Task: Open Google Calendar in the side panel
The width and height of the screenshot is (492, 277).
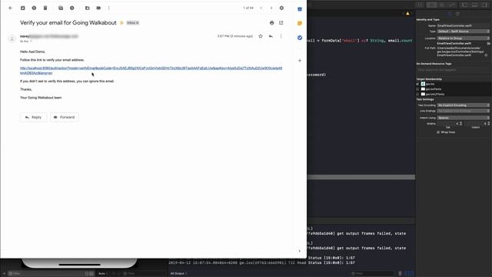Action: pyautogui.click(x=300, y=9)
